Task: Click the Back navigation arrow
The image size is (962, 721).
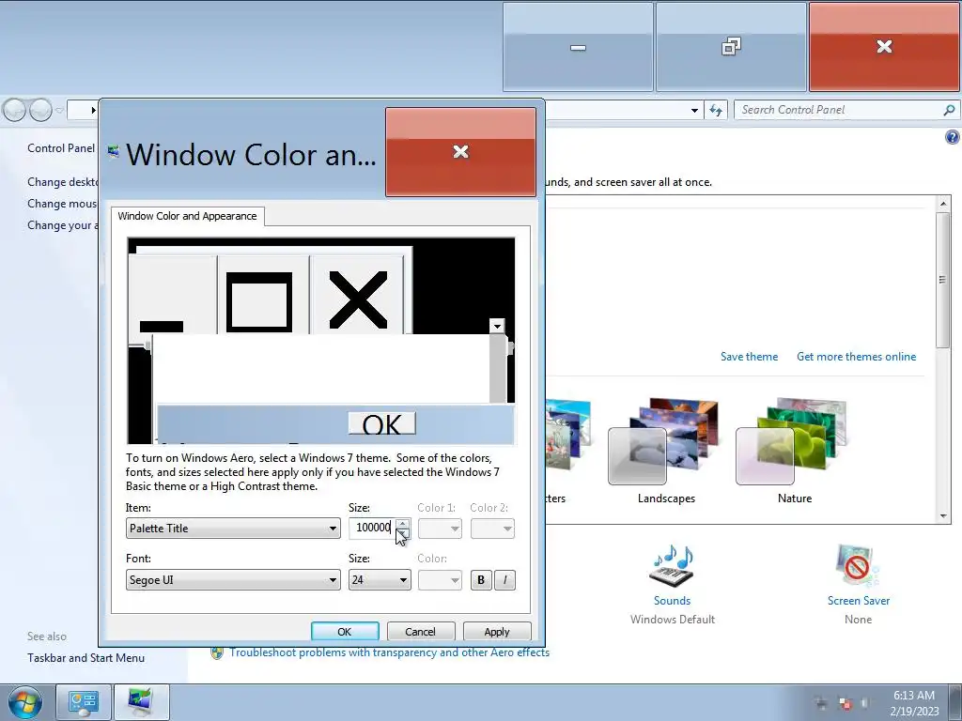Action: click(x=14, y=111)
